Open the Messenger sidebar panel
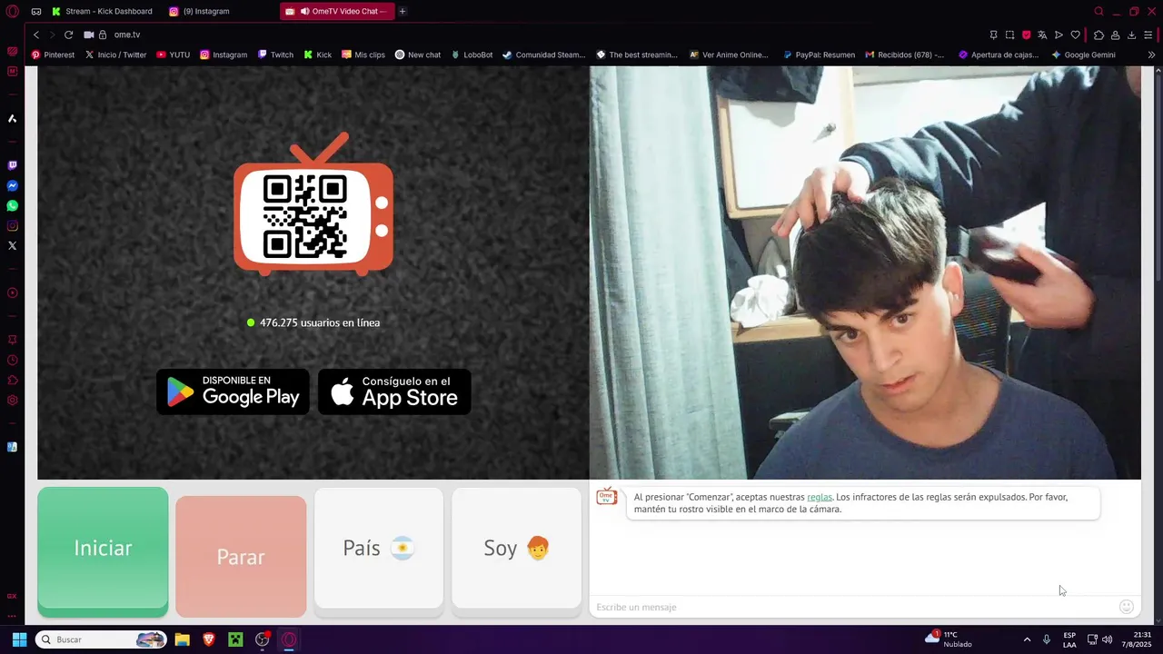Image resolution: width=1163 pixels, height=654 pixels. tap(13, 185)
